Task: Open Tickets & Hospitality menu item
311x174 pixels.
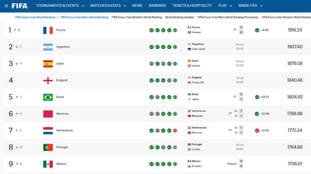Action: point(192,5)
